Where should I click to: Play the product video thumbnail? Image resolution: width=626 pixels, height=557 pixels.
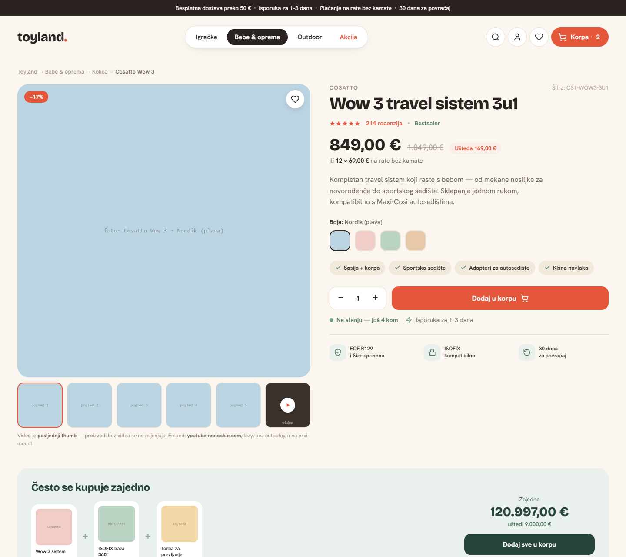(288, 405)
